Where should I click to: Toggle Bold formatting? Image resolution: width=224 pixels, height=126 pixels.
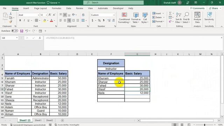pyautogui.click(x=20, y=20)
